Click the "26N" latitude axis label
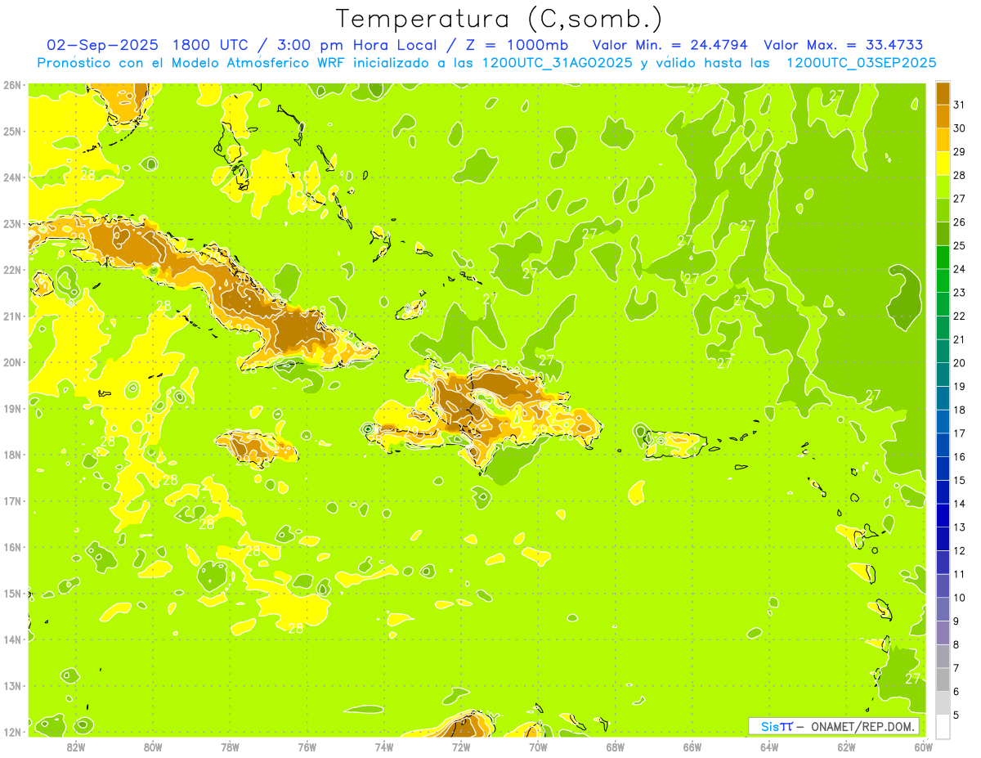 (12, 85)
